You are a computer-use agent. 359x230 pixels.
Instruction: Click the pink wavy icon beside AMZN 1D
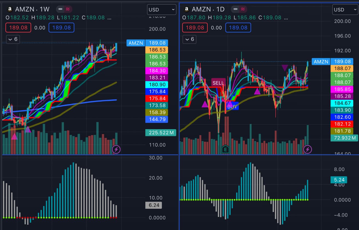(x=243, y=9)
